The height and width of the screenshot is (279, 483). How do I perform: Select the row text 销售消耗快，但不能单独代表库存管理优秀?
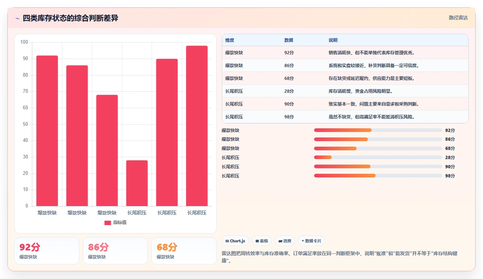(x=372, y=53)
